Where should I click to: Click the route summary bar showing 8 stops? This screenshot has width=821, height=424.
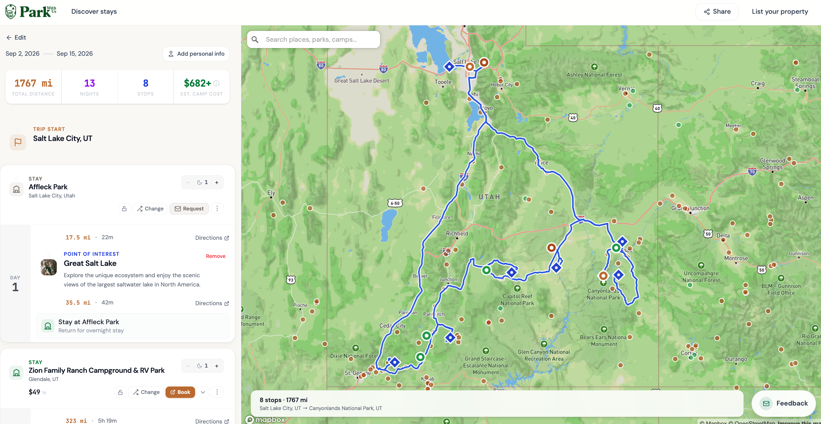point(497,404)
